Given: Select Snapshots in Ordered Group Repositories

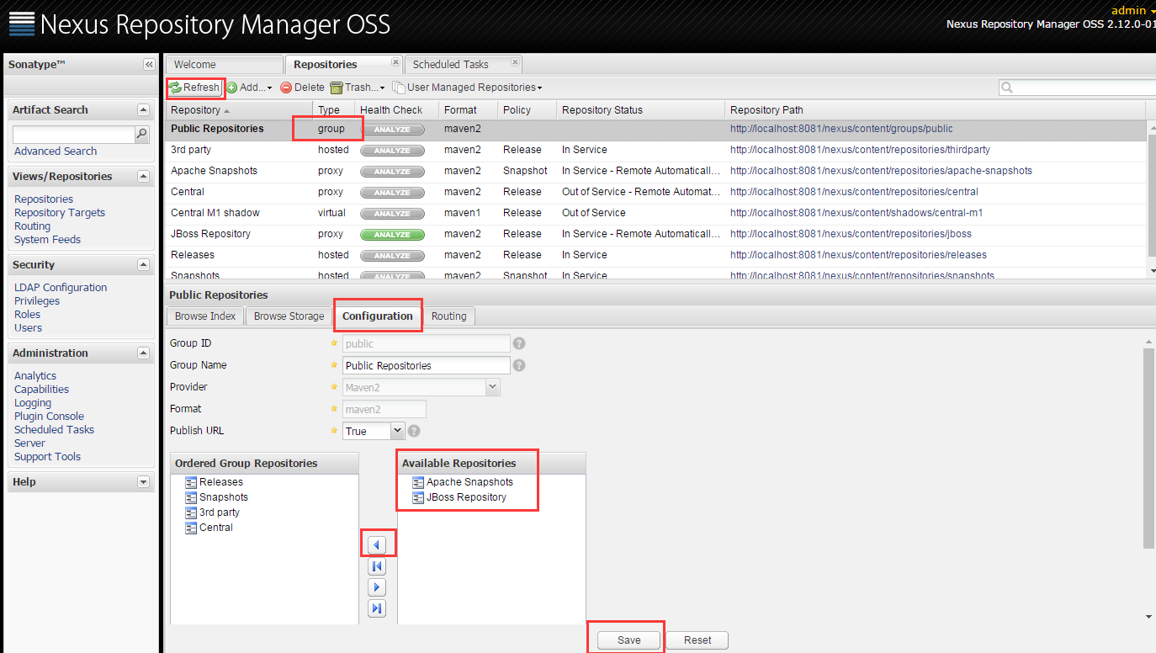Looking at the screenshot, I should (223, 497).
